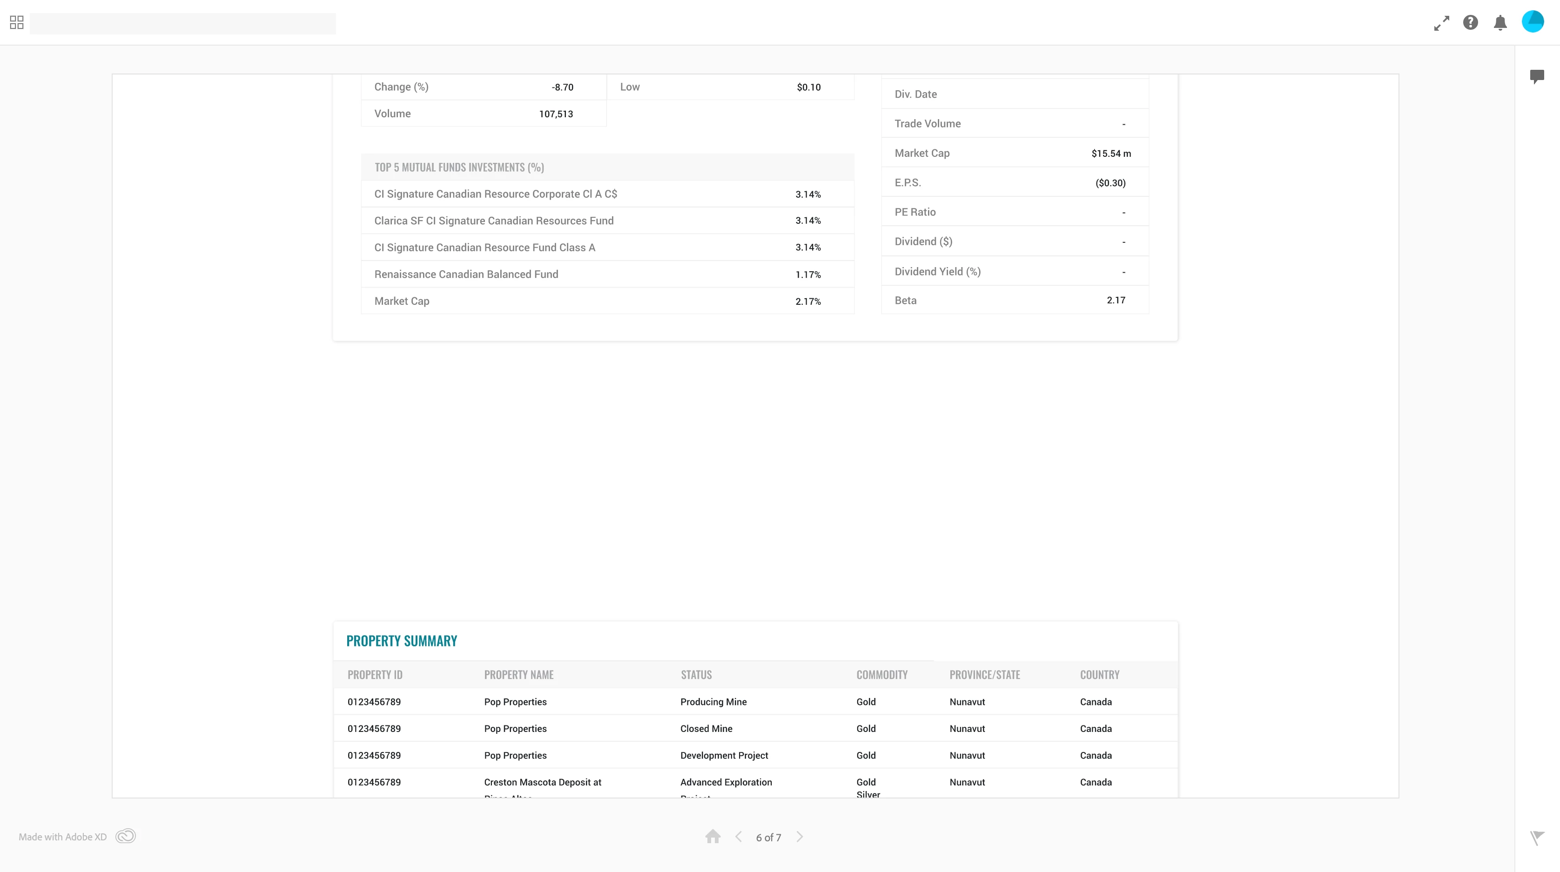The height and width of the screenshot is (872, 1560).
Task: Go to the home screen icon
Action: point(713,836)
